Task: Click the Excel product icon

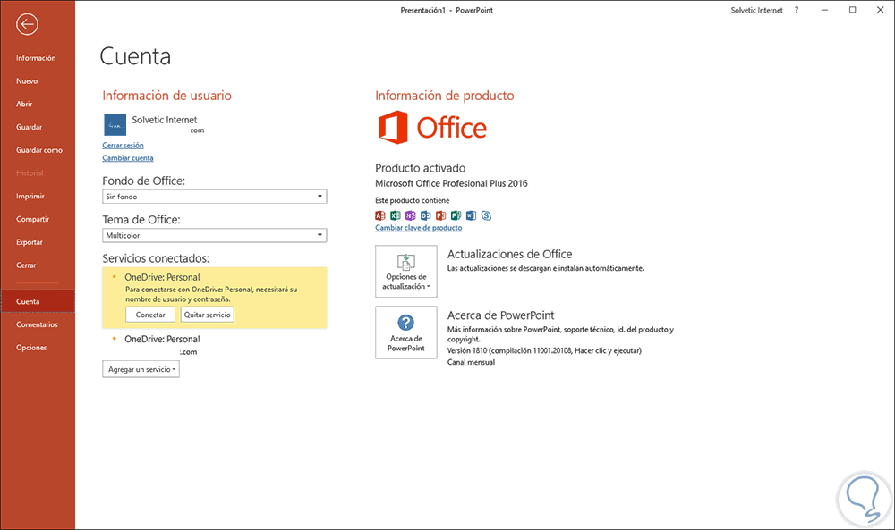Action: [x=396, y=215]
